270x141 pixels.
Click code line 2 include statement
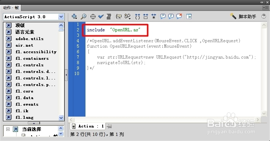114,30
